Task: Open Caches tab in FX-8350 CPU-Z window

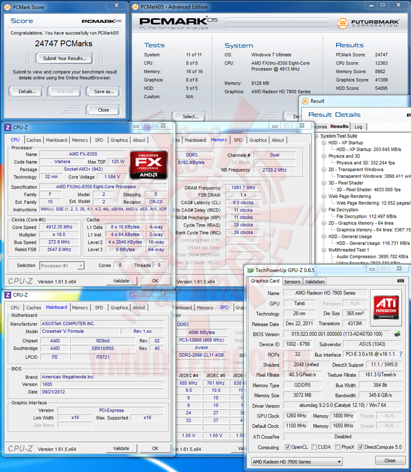Action: [34, 140]
